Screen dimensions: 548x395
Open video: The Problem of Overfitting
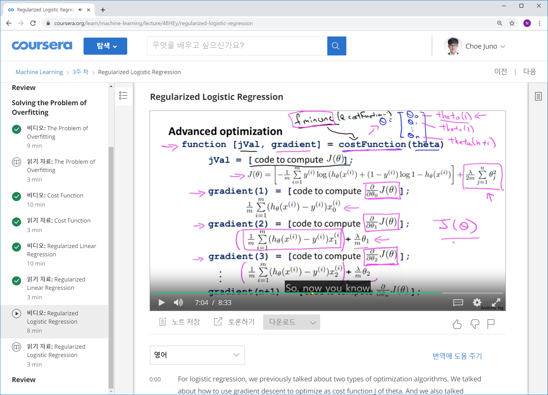54,137
